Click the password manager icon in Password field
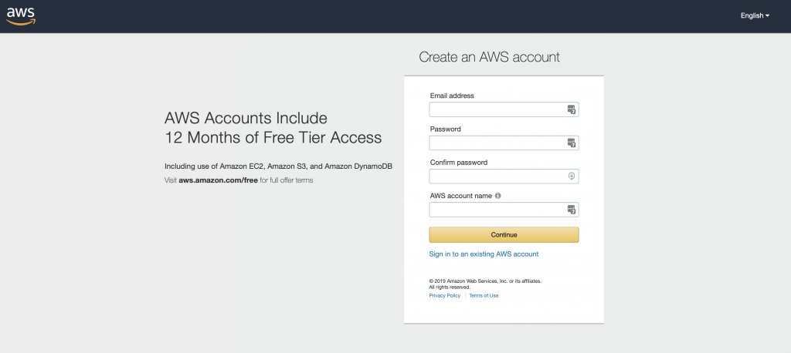Screen dimensions: 791x353 [x=571, y=143]
